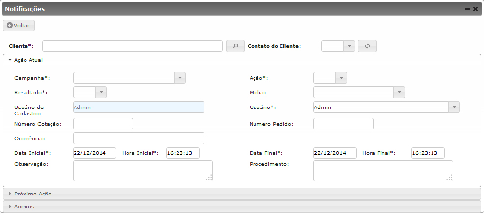Refresh the client contact list

pos(367,46)
